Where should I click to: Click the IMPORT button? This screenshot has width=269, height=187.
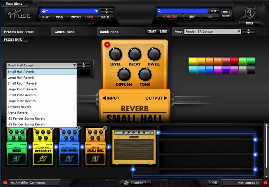click(76, 17)
